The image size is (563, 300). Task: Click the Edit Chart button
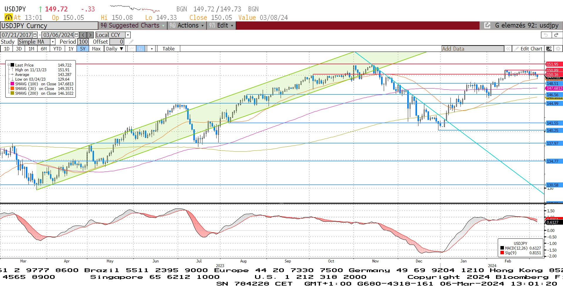[528, 49]
